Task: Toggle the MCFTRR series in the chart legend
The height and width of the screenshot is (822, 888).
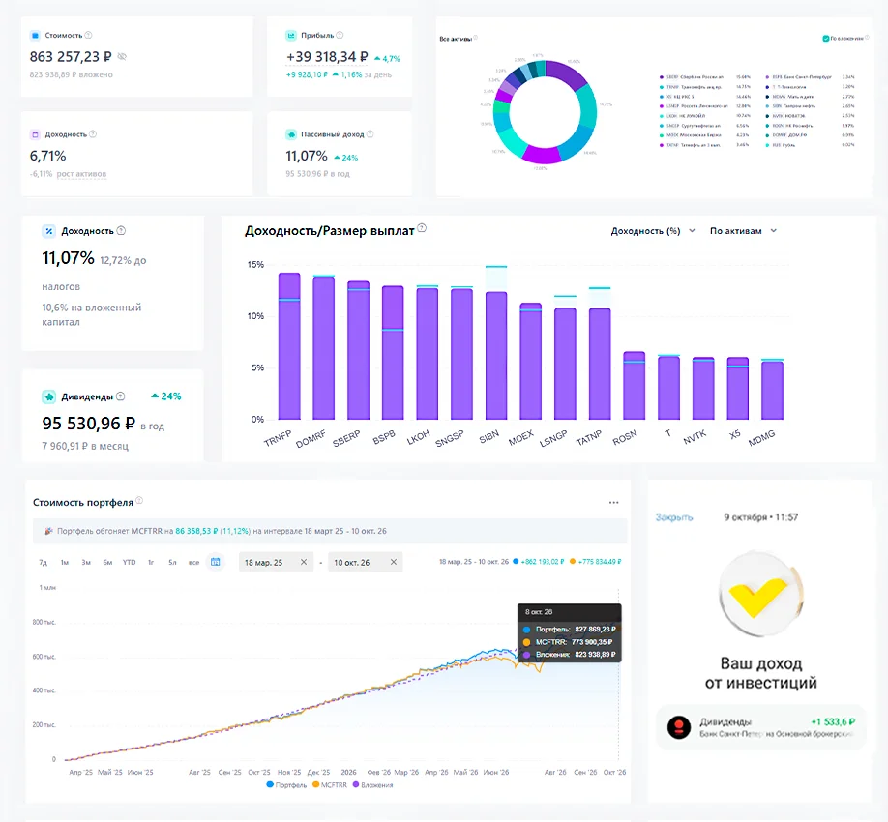Action: [330, 785]
